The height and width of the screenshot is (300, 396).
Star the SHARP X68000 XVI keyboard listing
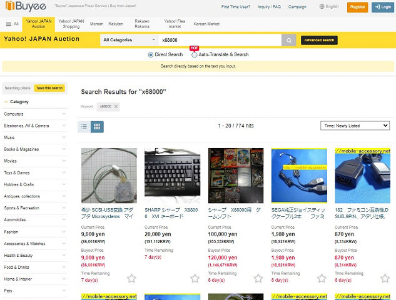pos(195,278)
